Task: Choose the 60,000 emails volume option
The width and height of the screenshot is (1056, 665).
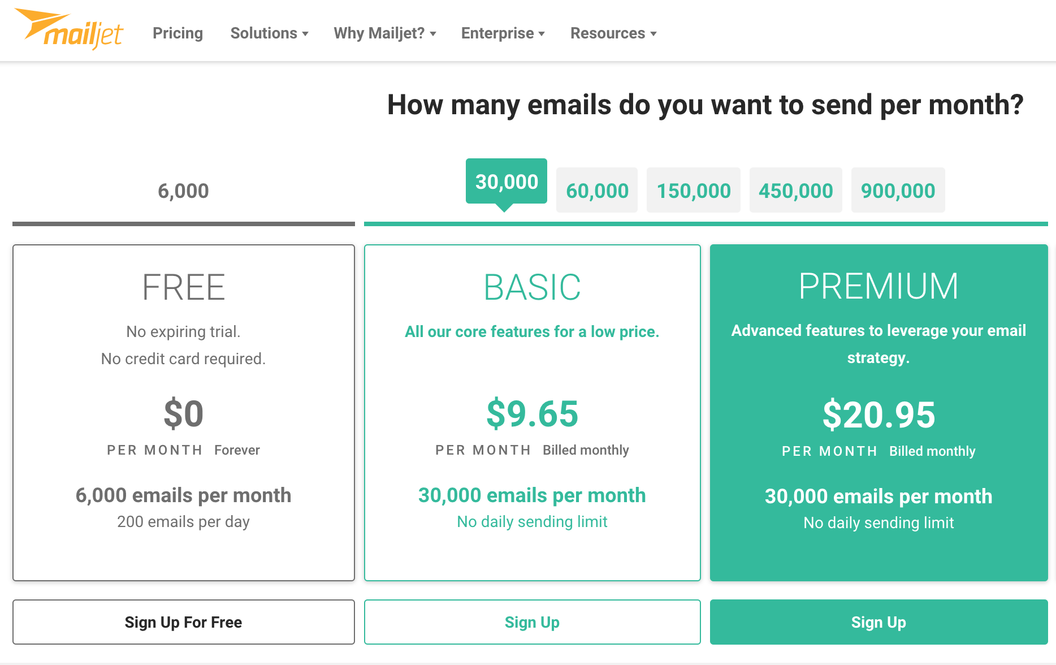Action: (597, 191)
